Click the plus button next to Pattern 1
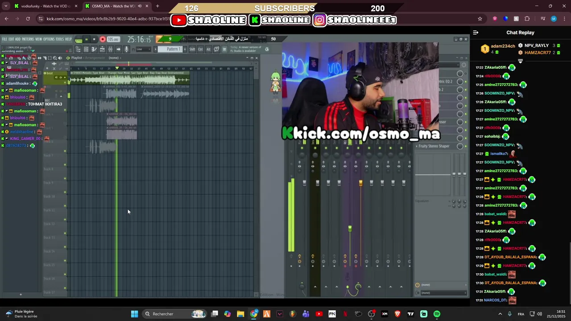The height and width of the screenshot is (321, 571). (185, 49)
